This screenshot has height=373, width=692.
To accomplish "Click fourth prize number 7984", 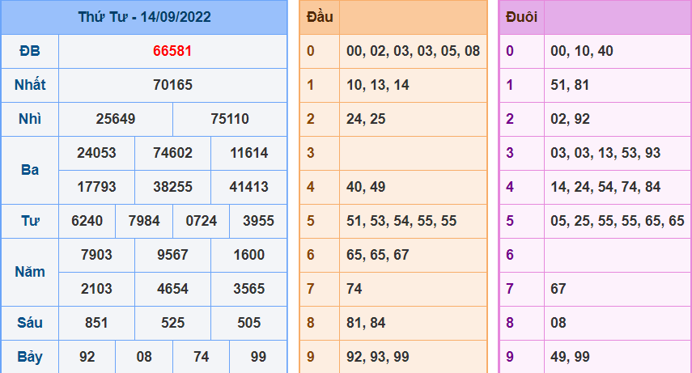I will 144,221.
